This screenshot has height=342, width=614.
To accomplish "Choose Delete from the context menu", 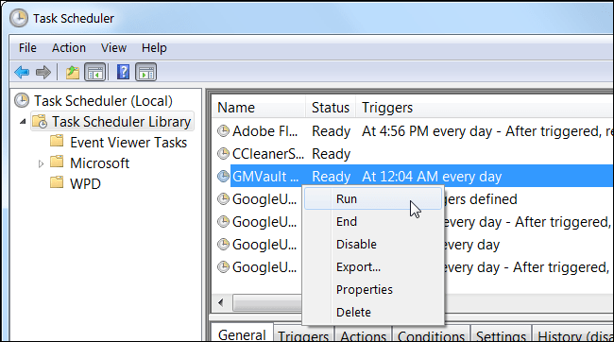I will pyautogui.click(x=373, y=312).
